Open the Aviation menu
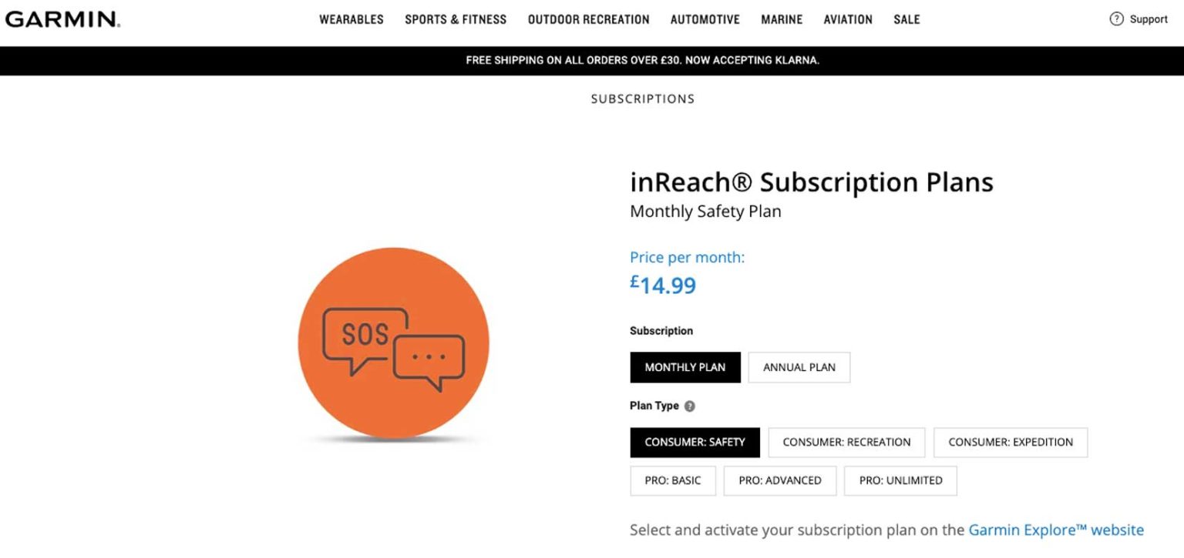This screenshot has height=558, width=1184. [848, 20]
